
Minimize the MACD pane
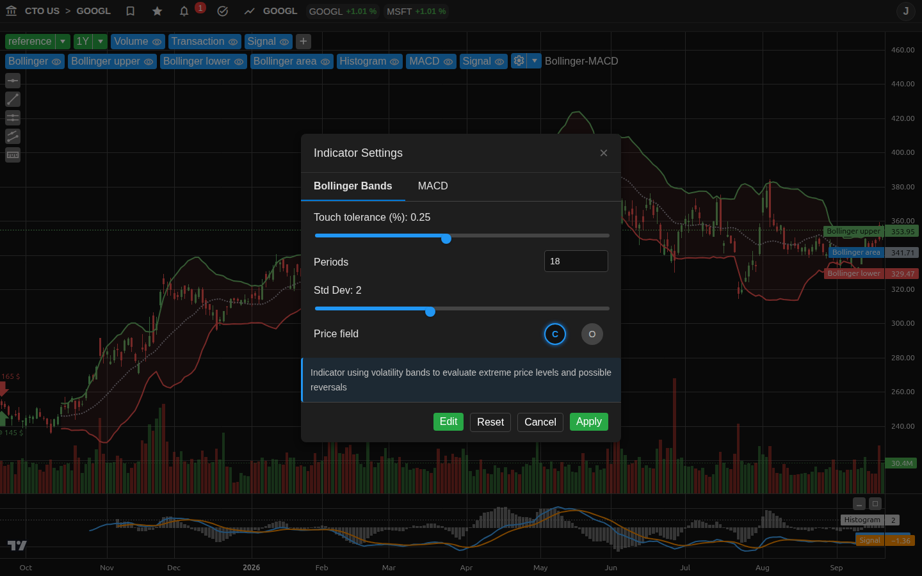coord(860,504)
